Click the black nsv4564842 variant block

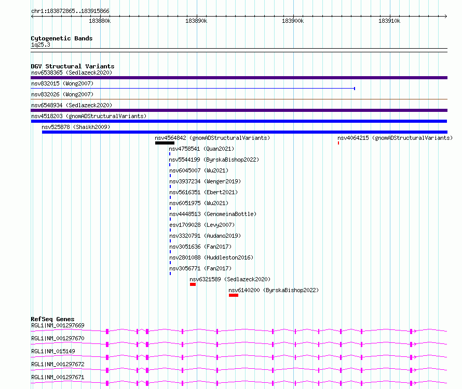[x=165, y=143]
